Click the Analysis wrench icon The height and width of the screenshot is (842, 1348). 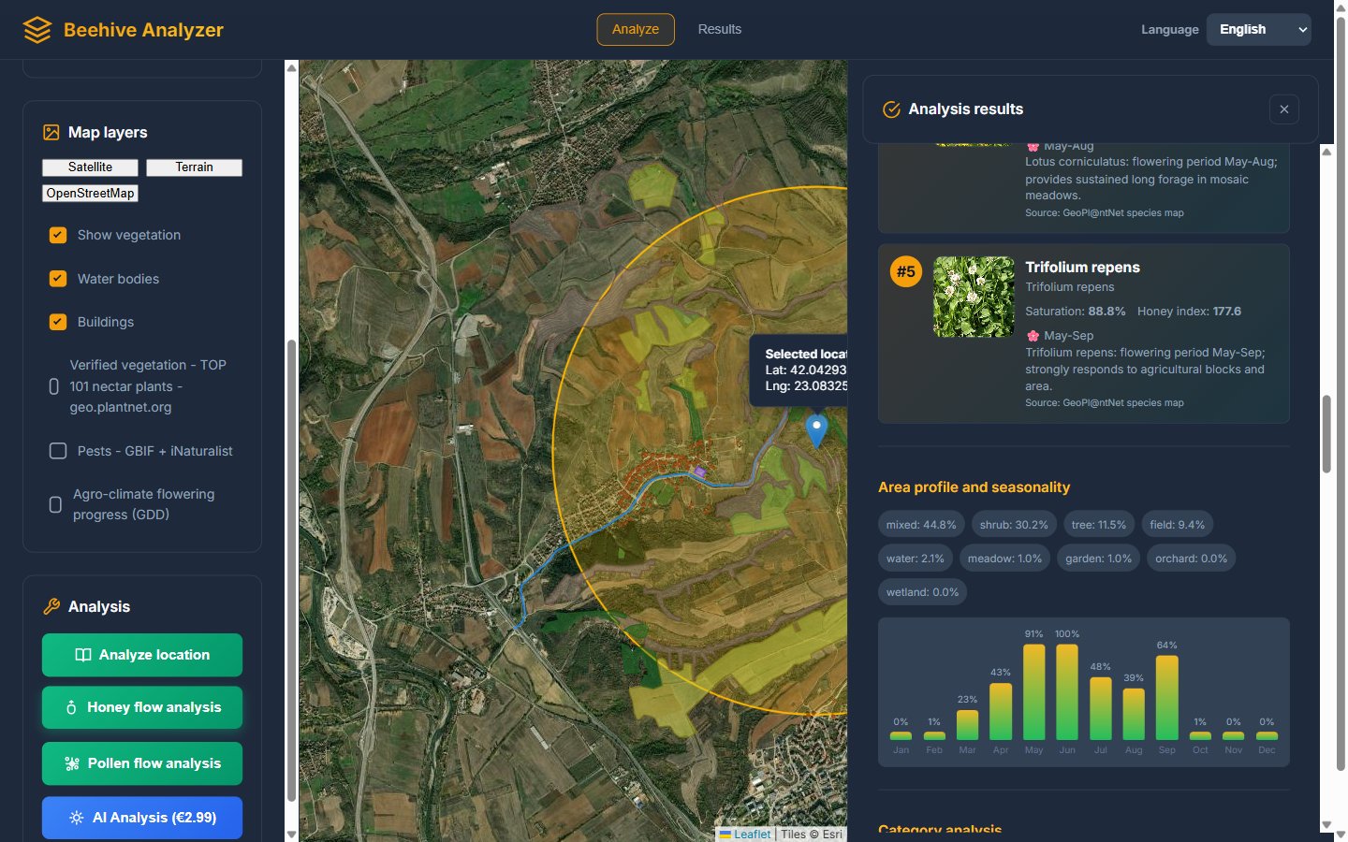pos(51,607)
